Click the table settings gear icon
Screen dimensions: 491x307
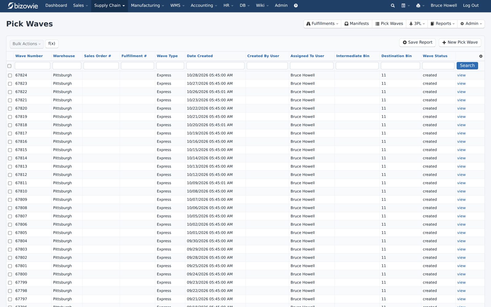tap(481, 56)
